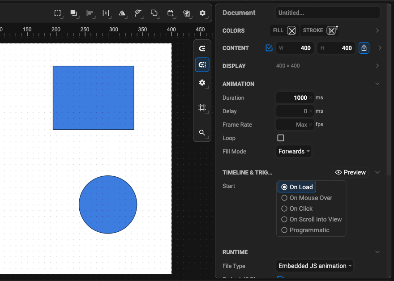Enable the Loop checkbox
This screenshot has width=394, height=281.
coord(281,138)
